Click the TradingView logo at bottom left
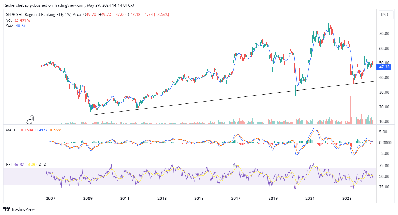 [x=19, y=209]
